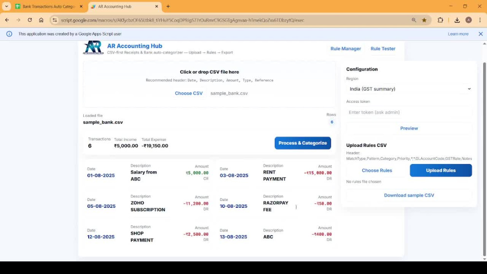Click the AR Accounting Hub logo

point(93,48)
